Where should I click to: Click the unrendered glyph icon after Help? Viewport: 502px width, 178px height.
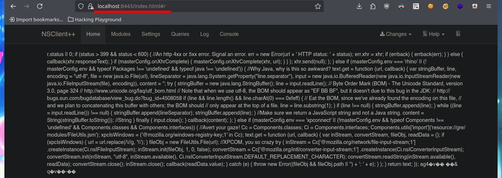point(458,34)
